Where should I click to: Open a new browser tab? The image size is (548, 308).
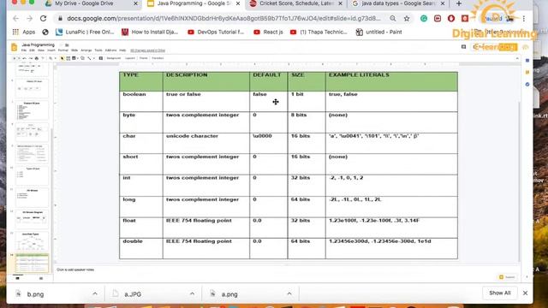click(x=459, y=3)
